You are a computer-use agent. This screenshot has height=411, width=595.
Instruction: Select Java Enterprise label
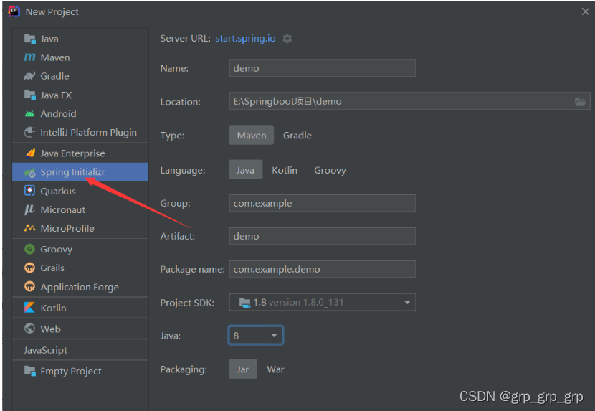point(73,153)
